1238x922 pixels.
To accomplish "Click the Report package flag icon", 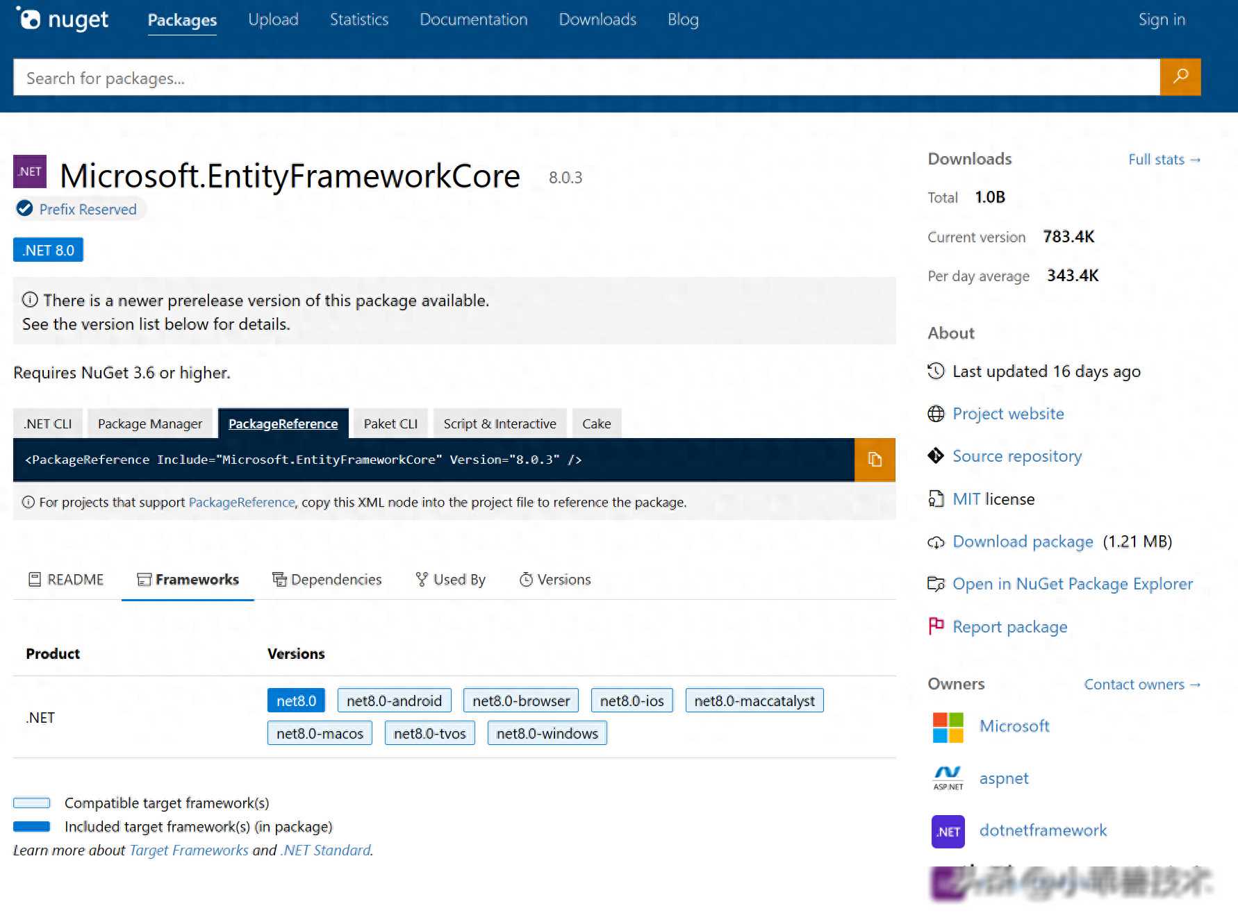I will tap(936, 626).
